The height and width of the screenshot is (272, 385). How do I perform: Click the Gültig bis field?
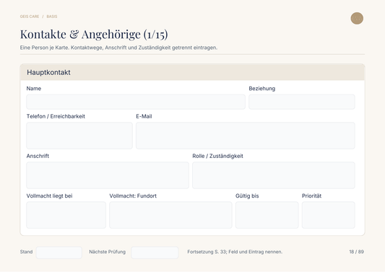coord(267,215)
